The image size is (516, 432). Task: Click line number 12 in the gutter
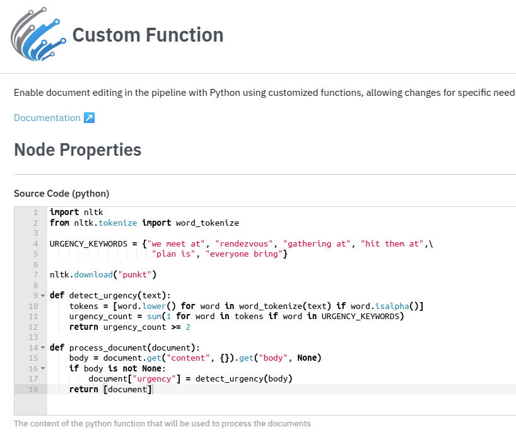click(x=33, y=327)
